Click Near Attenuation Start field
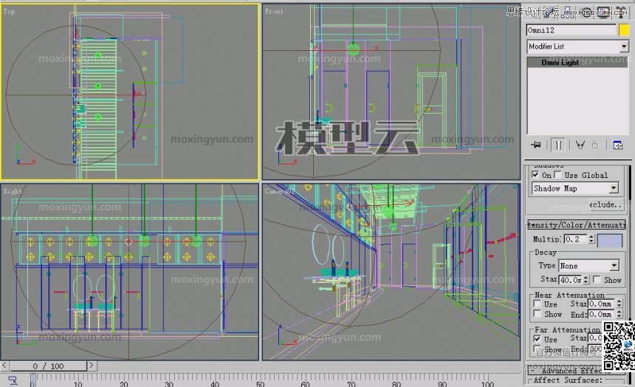 pos(602,304)
